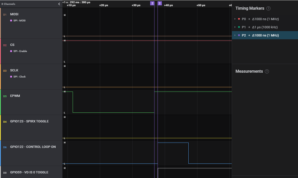Image resolution: width=298 pixels, height=178 pixels.
Task: Click the green P1 marker icon
Action: pos(239,27)
